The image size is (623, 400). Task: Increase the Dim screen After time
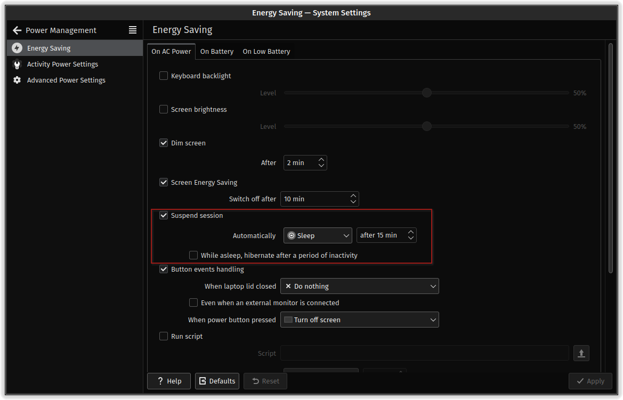pos(321,159)
